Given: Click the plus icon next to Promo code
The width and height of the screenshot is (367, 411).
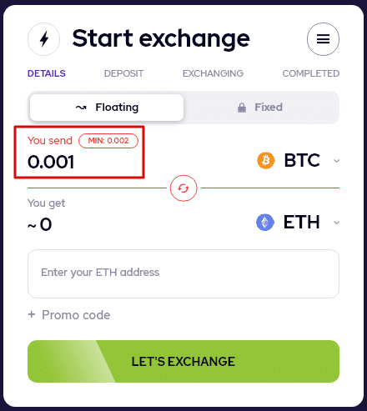Looking at the screenshot, I should click(x=32, y=314).
